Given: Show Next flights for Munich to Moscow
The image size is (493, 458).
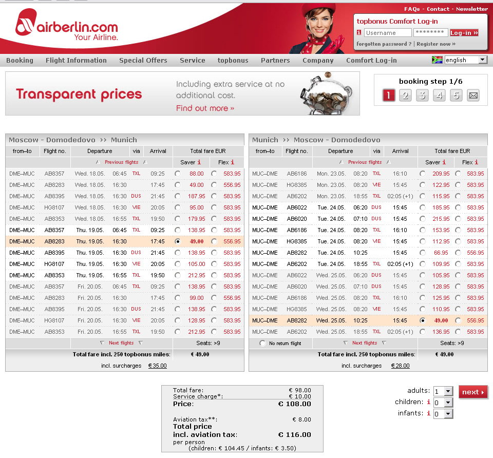Looking at the screenshot, I should (365, 342).
